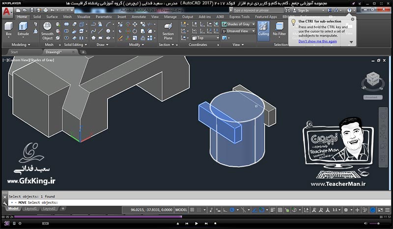Choose the Polygon tool in Draw panel
The width and height of the screenshot is (393, 229).
pos(93,38)
